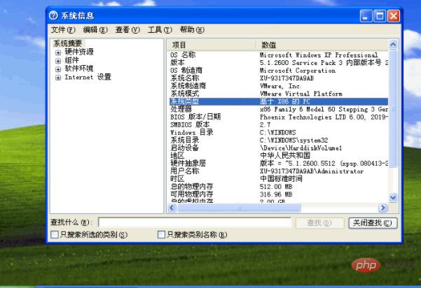Maximize the 系统信息 window
This screenshot has width=421, height=288.
(x=380, y=16)
